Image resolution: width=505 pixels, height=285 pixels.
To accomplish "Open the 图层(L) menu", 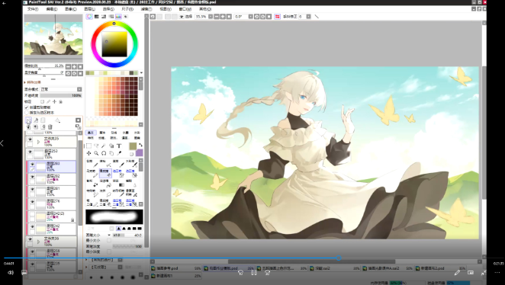I will pyautogui.click(x=89, y=9).
